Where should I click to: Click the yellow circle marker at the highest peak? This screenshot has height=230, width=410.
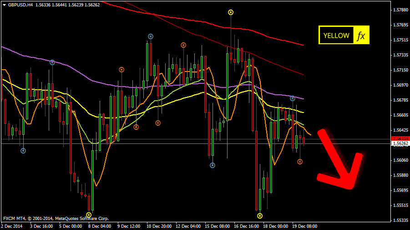click(231, 12)
